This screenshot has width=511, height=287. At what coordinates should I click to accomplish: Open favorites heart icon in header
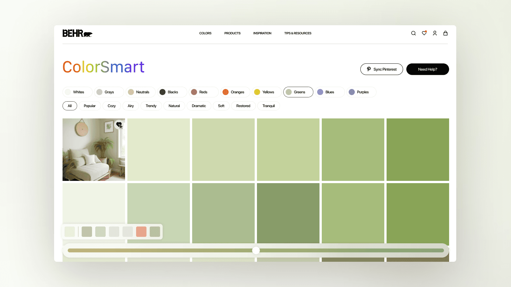[424, 33]
